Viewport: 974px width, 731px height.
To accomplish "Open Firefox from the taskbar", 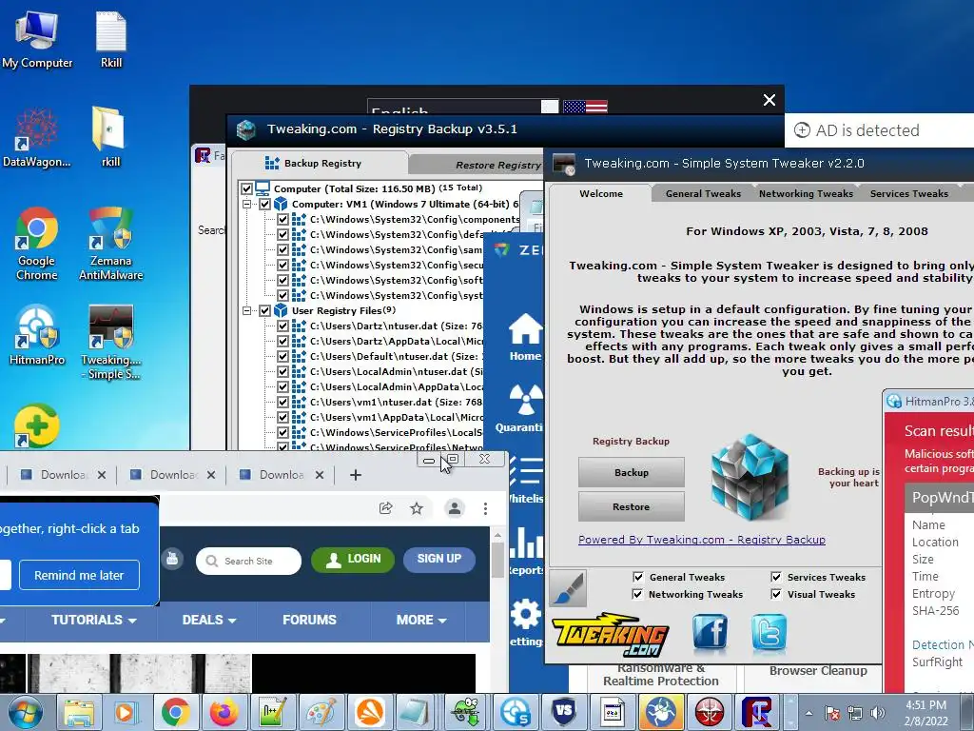I will pyautogui.click(x=224, y=712).
